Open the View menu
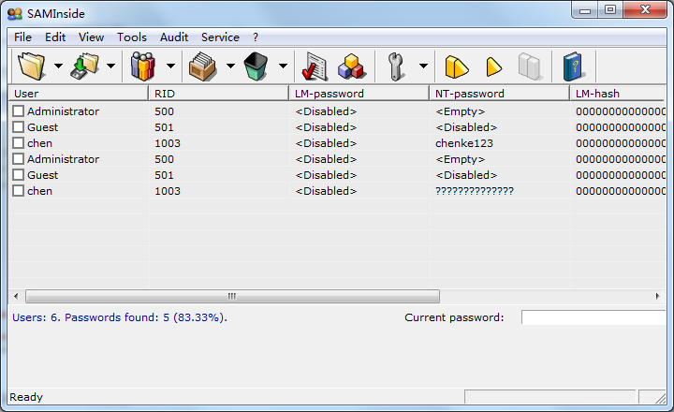Image resolution: width=674 pixels, height=412 pixels. tap(91, 37)
